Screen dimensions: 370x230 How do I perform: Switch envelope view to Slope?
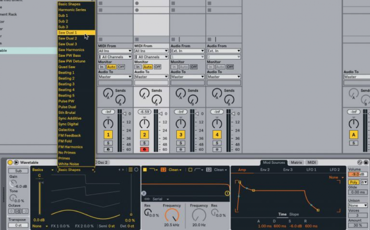tap(294, 214)
